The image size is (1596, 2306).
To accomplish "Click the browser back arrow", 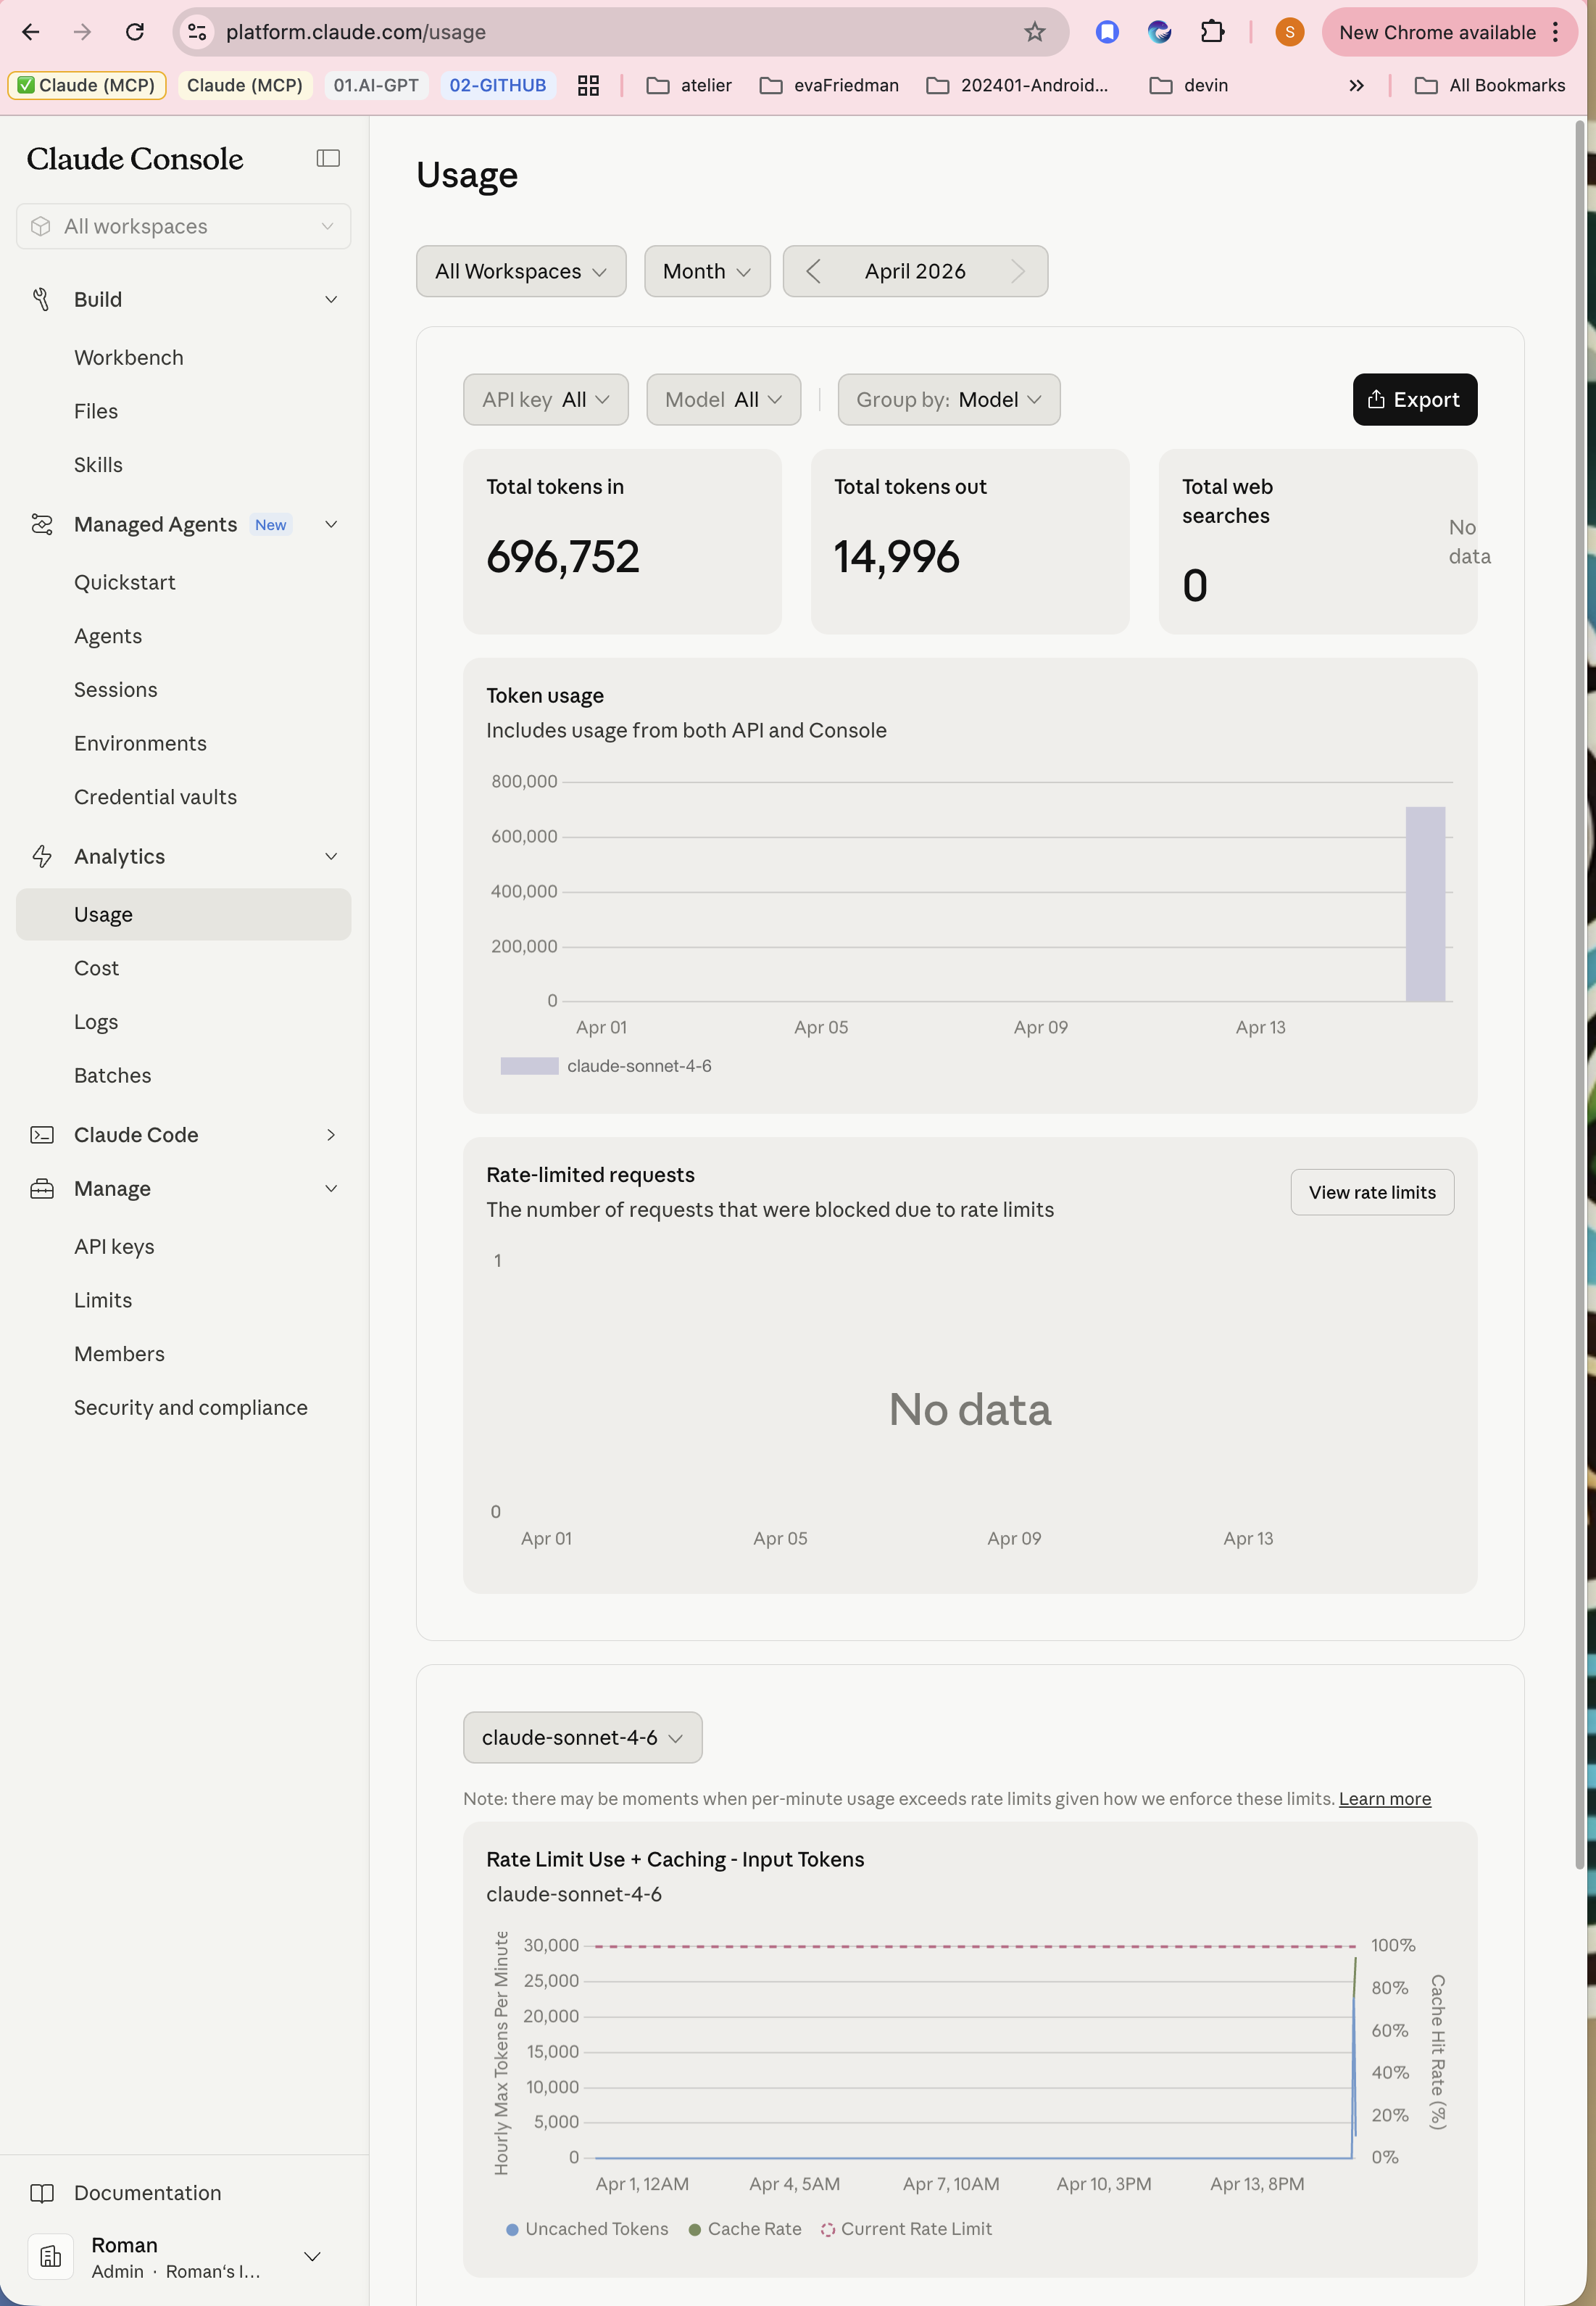I will 31,32.
